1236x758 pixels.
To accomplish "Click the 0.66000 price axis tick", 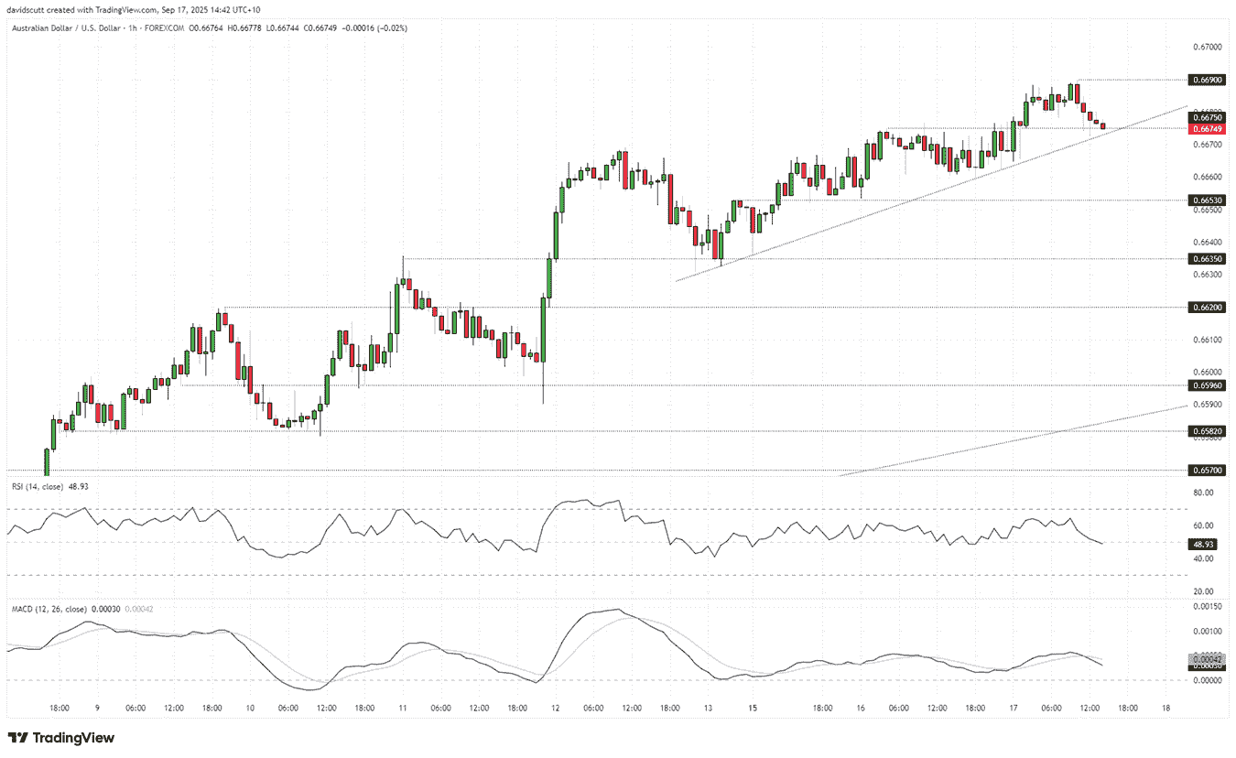I will coord(1207,373).
